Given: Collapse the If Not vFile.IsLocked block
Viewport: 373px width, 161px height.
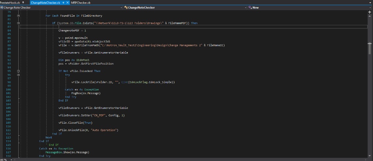Looking at the screenshot, I should click(x=18, y=71).
